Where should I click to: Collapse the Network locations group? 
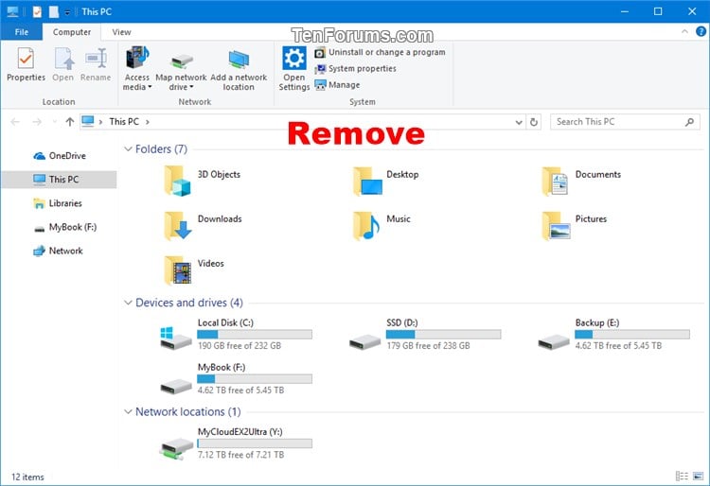point(128,411)
